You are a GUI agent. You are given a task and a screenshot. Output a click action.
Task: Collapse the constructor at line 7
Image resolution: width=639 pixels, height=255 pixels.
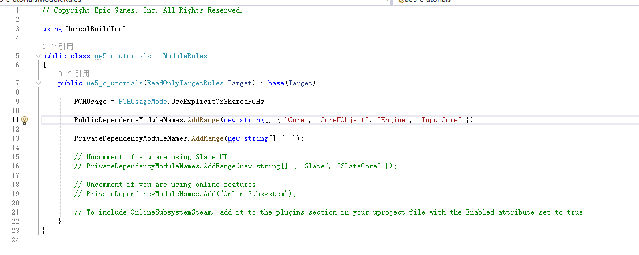pyautogui.click(x=38, y=83)
